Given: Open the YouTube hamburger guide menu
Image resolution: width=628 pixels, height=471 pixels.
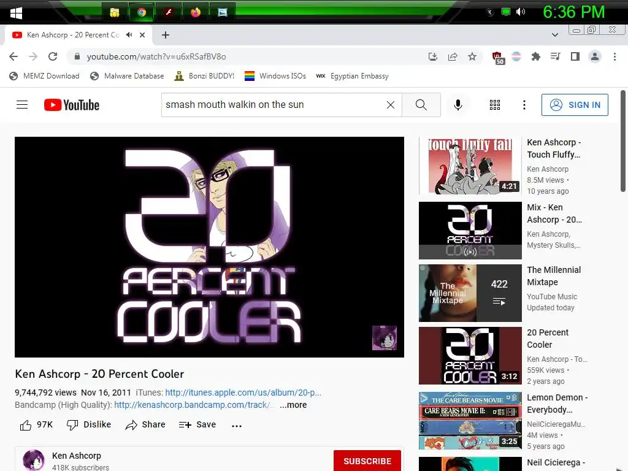Looking at the screenshot, I should tap(22, 105).
